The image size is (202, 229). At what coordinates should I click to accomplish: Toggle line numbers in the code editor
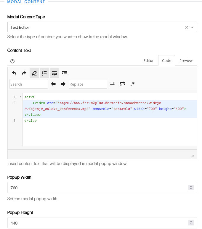coord(44,73)
